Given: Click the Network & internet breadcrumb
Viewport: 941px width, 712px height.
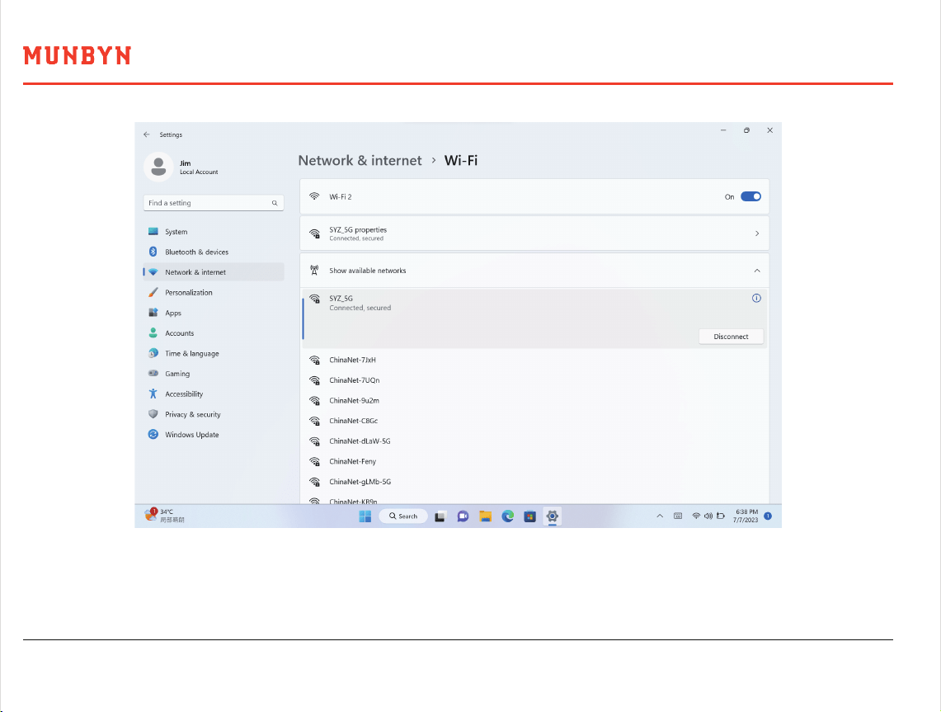Looking at the screenshot, I should pos(360,160).
